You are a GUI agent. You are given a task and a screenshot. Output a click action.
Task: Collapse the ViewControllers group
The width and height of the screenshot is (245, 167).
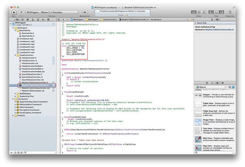tap(15, 55)
